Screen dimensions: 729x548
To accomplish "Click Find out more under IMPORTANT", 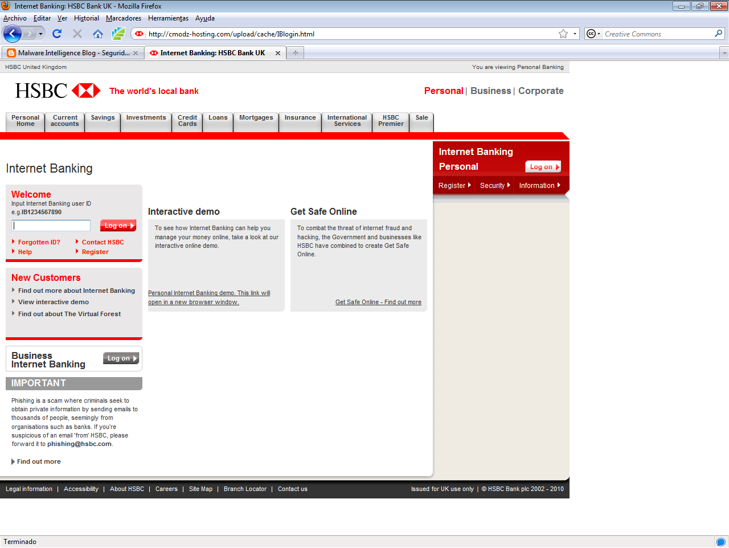I will pyautogui.click(x=39, y=461).
